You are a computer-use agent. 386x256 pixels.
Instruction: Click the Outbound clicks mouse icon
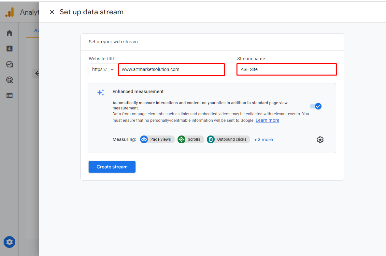pyautogui.click(x=211, y=139)
